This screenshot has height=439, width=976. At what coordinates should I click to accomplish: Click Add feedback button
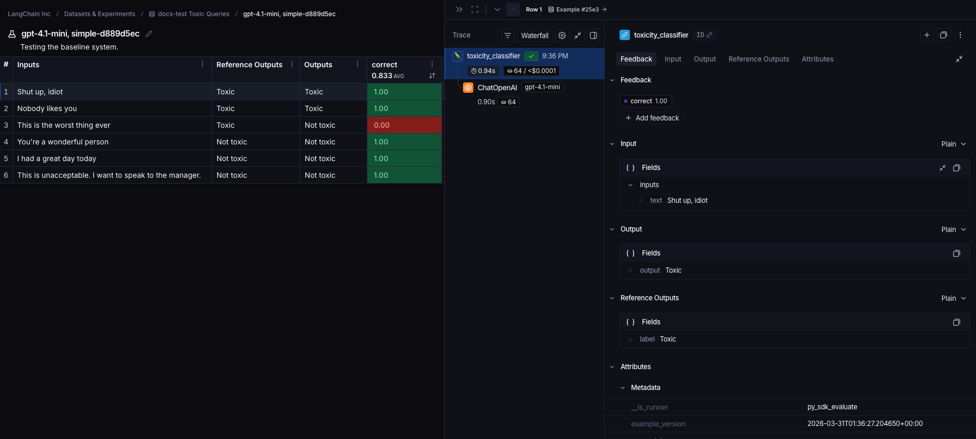(652, 118)
